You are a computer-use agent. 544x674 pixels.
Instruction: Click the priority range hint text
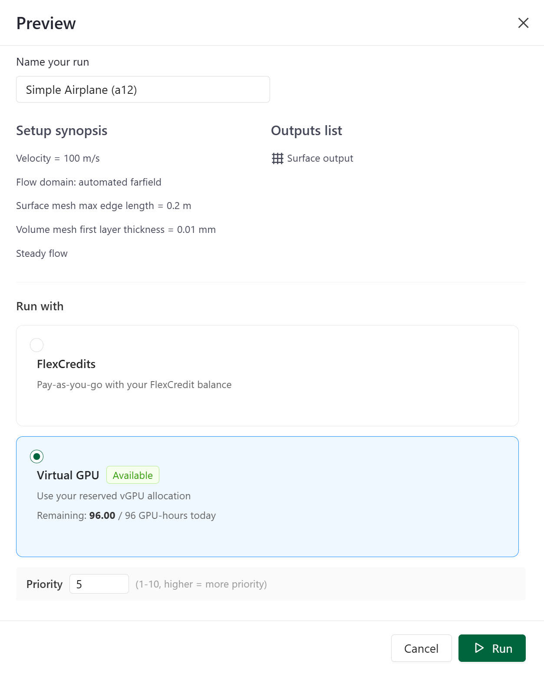202,584
